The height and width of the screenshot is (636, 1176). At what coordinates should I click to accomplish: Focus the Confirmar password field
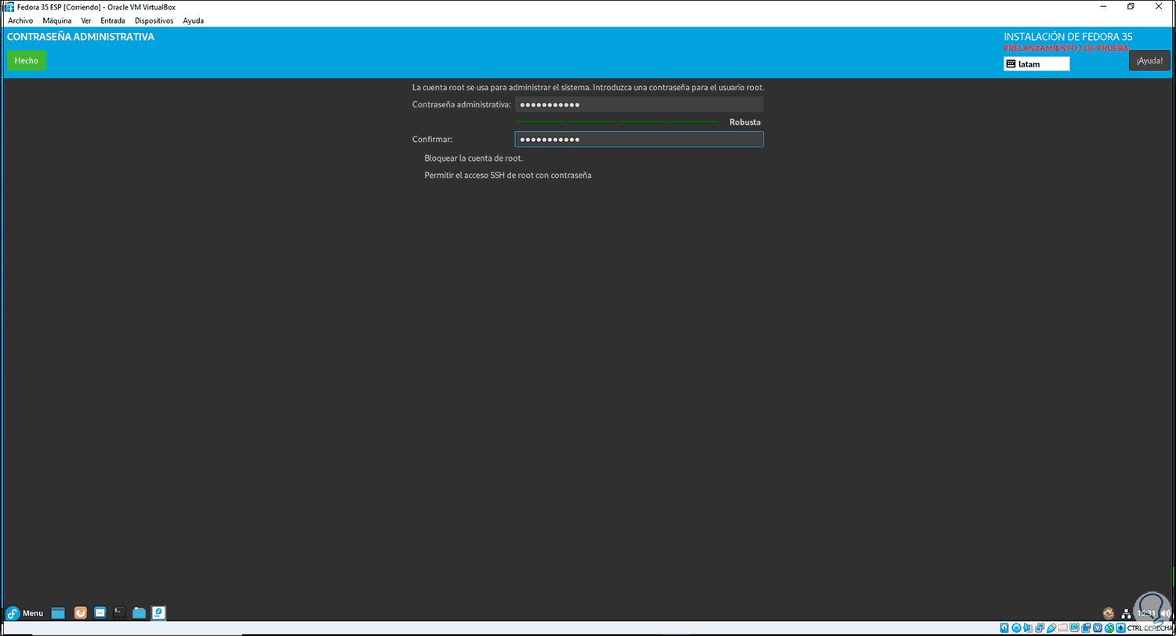tap(639, 139)
